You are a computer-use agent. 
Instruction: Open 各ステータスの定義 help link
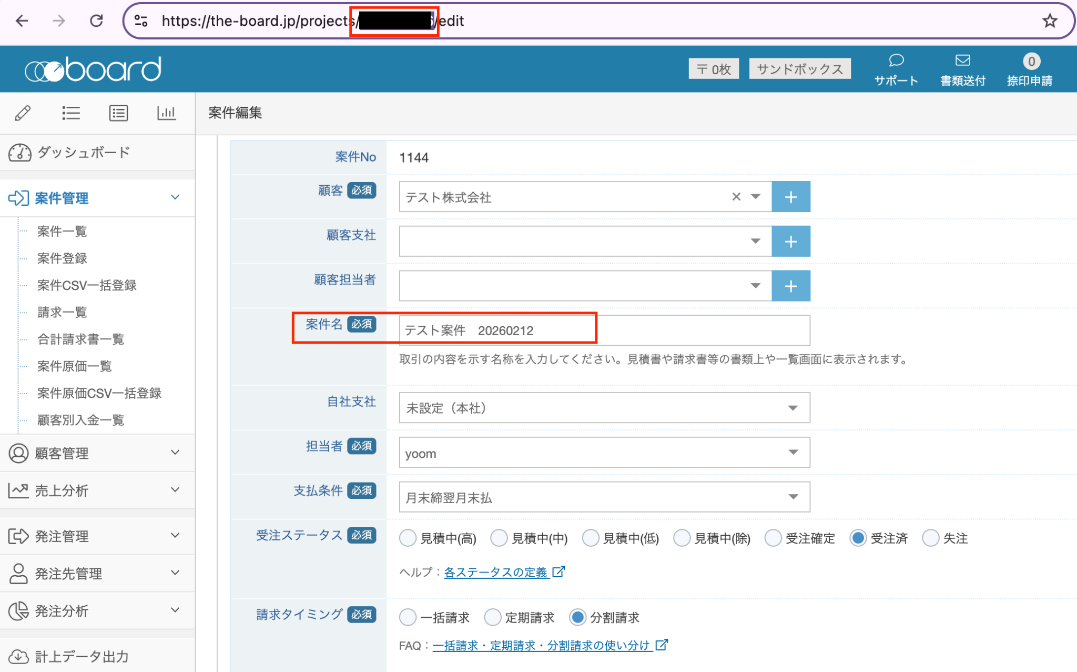(496, 573)
